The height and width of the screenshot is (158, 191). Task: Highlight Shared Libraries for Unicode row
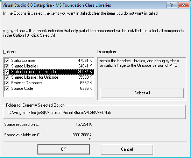(x=49, y=77)
